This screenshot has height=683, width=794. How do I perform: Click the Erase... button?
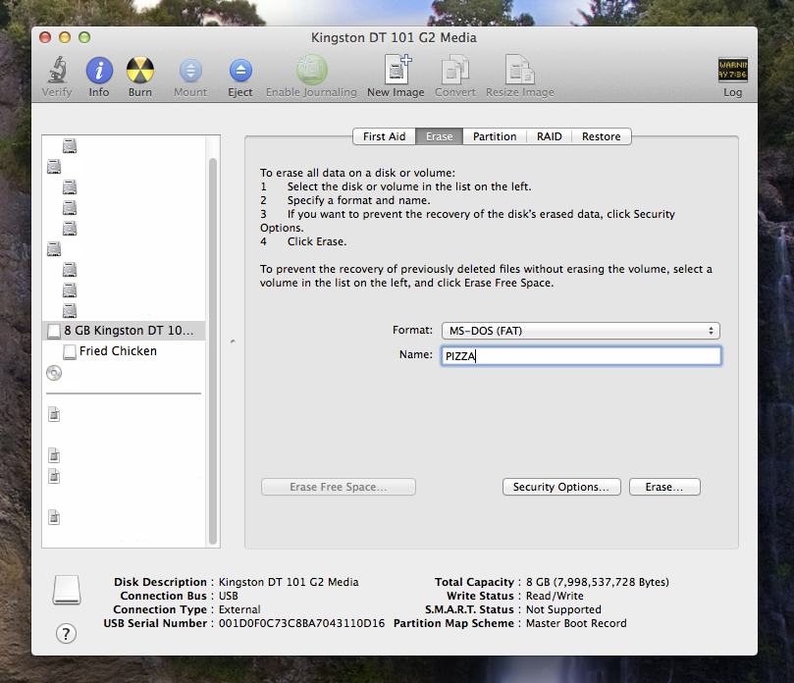[x=664, y=487]
